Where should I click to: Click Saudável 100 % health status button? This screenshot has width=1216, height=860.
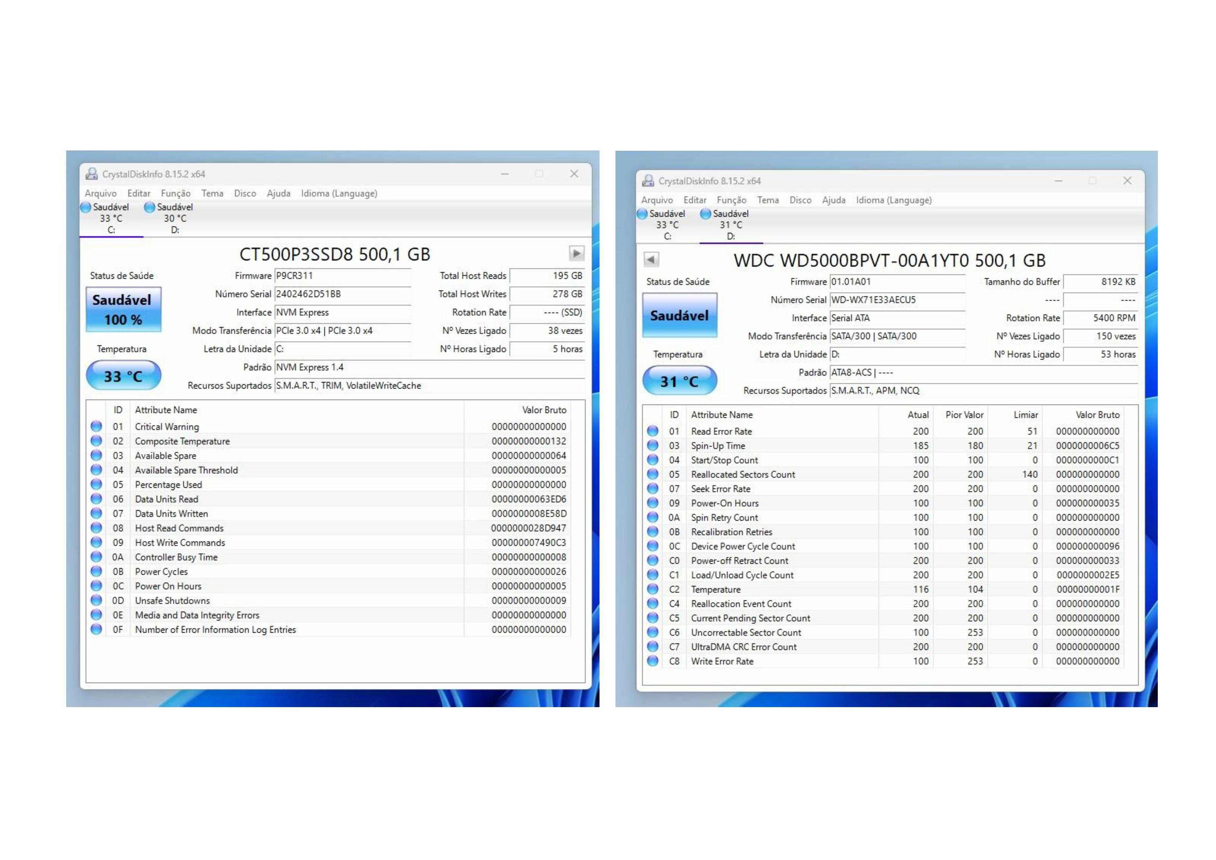123,310
